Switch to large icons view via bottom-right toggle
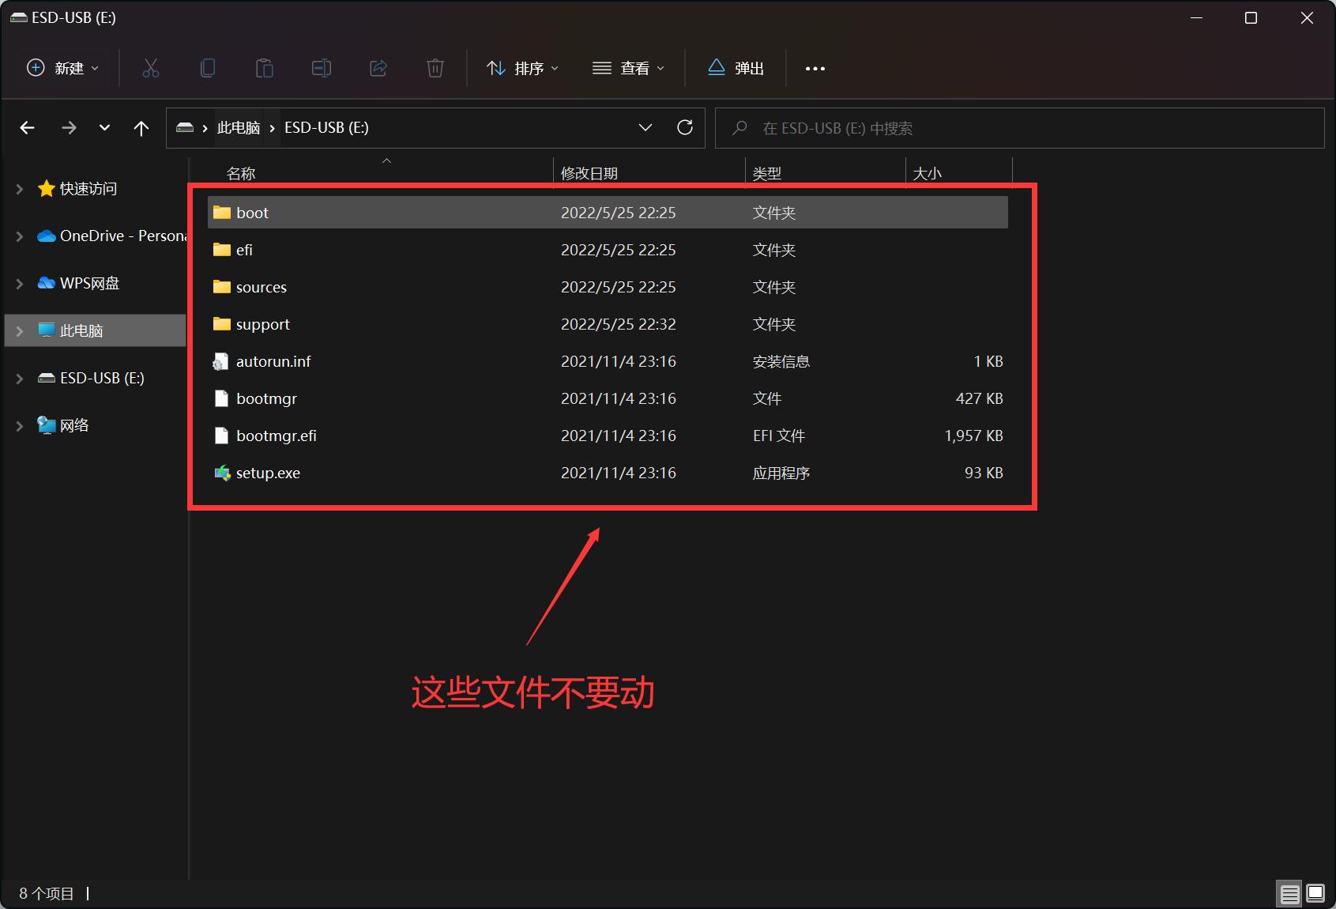 pos(1314,893)
